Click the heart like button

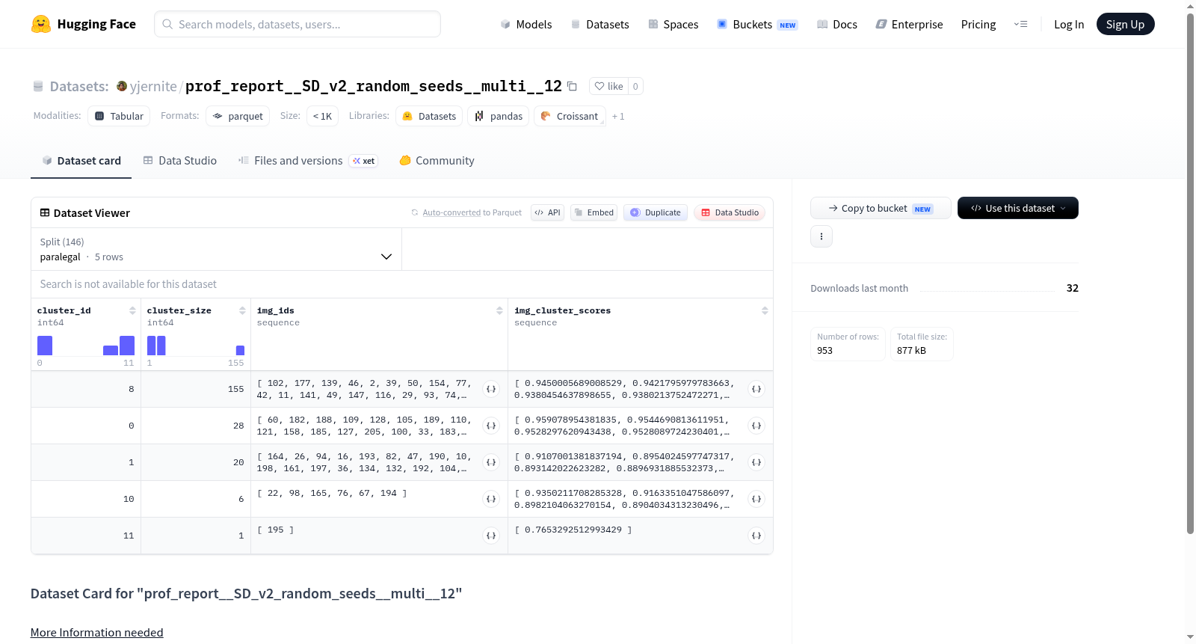pos(608,86)
